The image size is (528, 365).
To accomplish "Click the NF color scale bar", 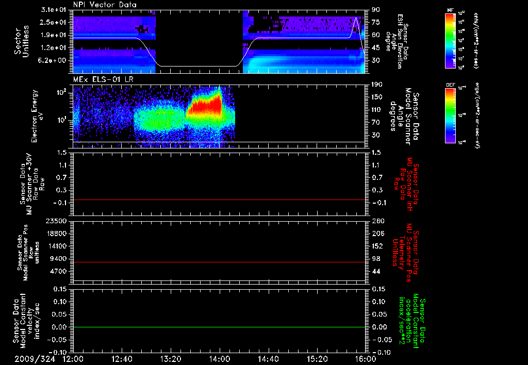I will [x=450, y=41].
